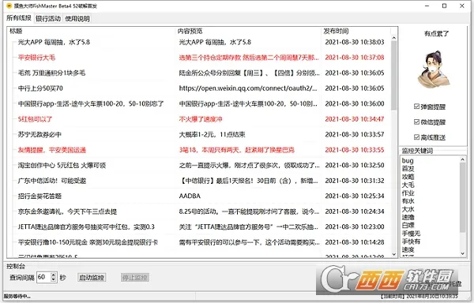Decrease query interval with the down spinner arrow

(54, 280)
